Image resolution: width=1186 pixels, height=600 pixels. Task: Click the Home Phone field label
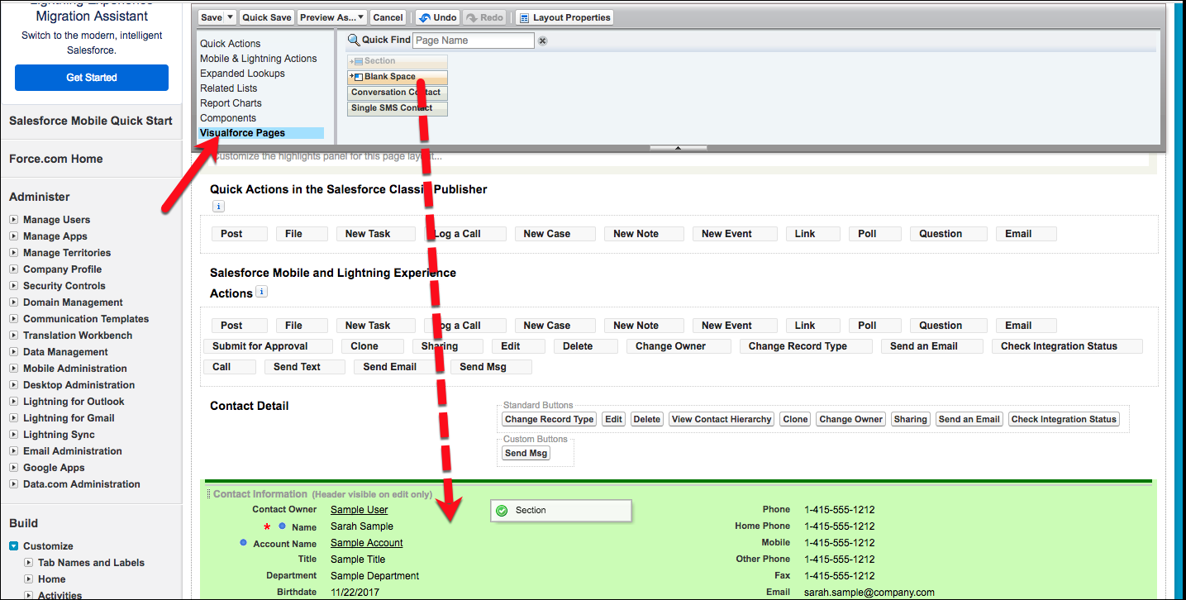(762, 526)
